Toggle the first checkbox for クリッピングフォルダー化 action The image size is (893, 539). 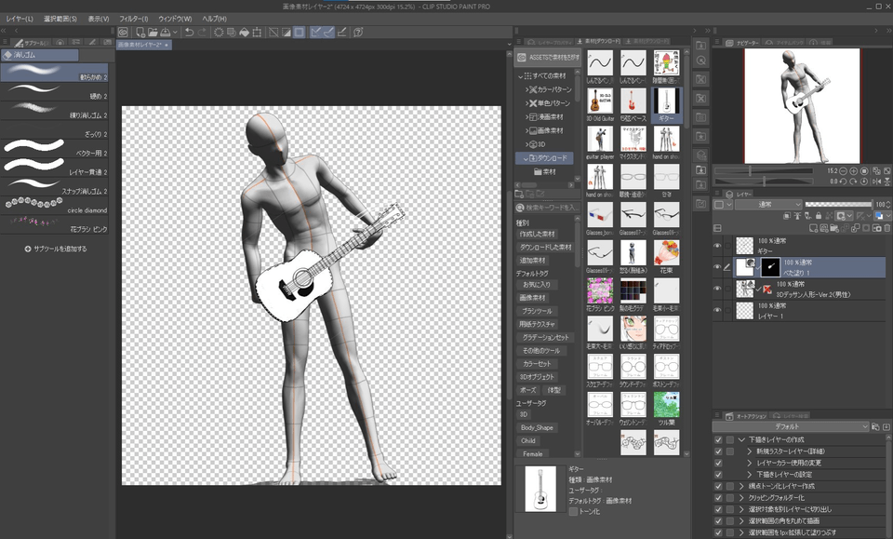pos(718,498)
